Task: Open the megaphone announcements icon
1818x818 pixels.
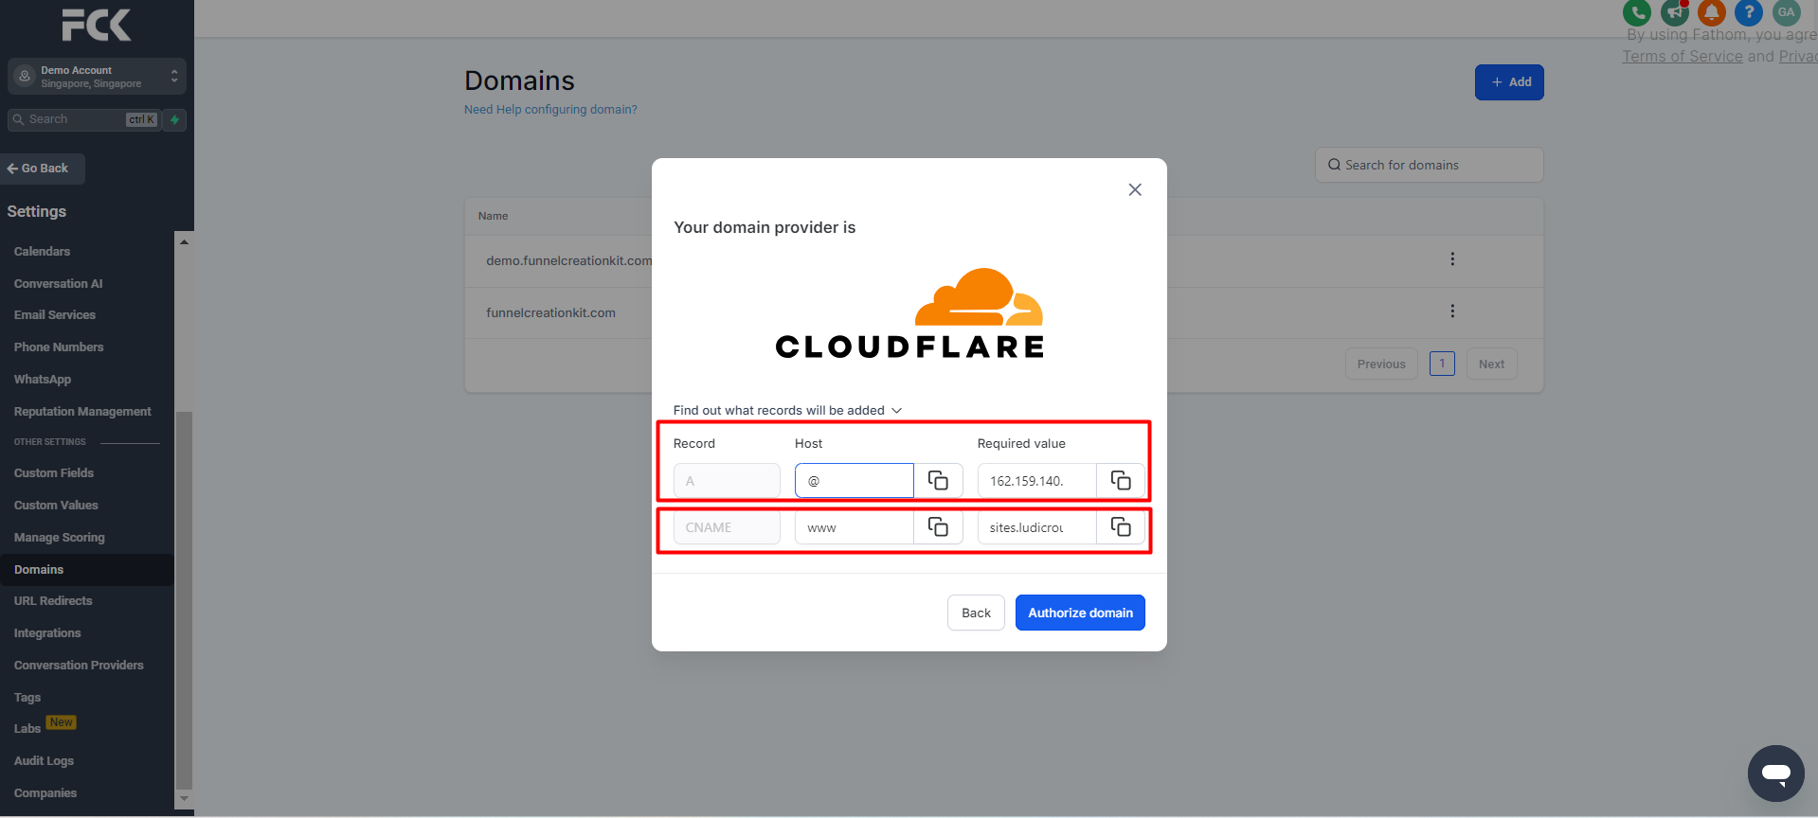Action: click(1674, 12)
